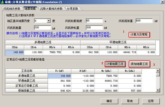Select Mr cell 7900.750 in 多遇地震工况 row
The height and width of the screenshot is (107, 165).
pyautogui.click(x=106, y=76)
